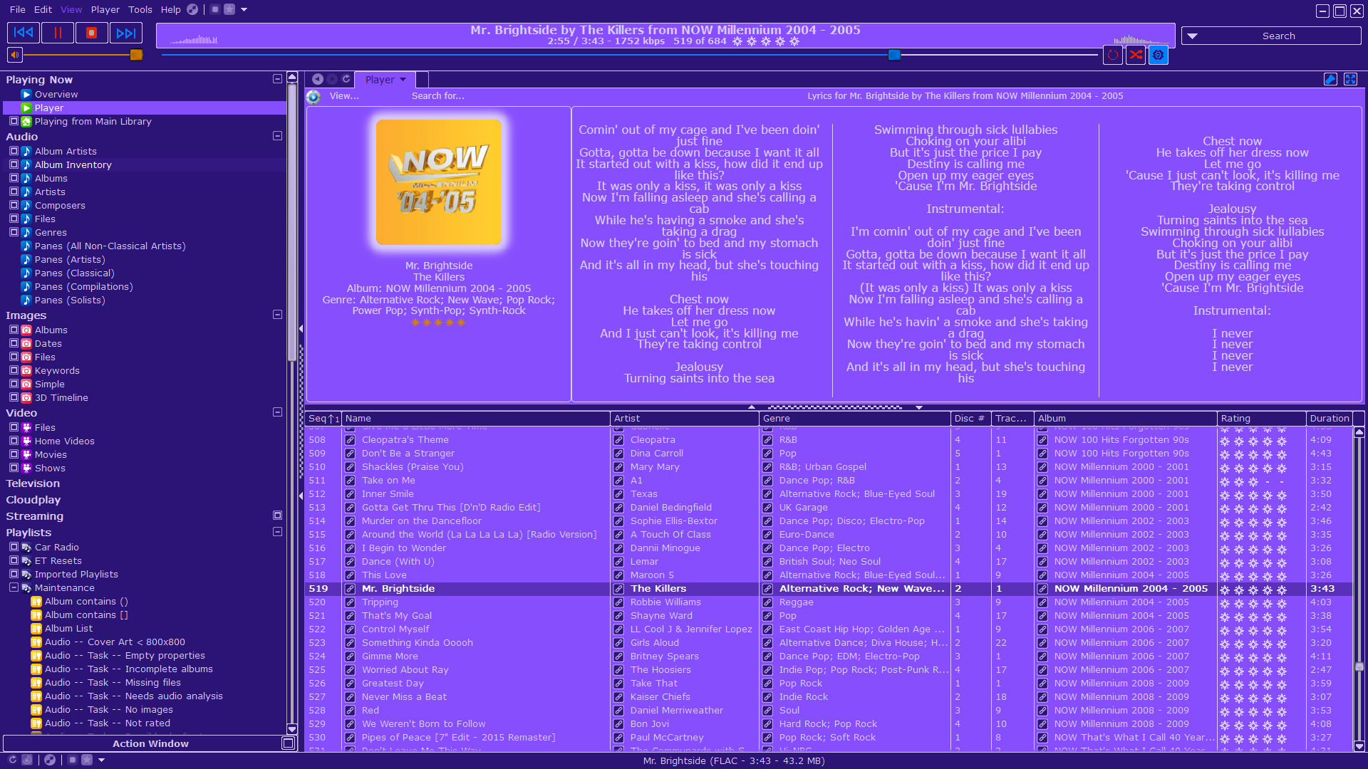Collapse the Playlists section
The height and width of the screenshot is (769, 1368).
point(277,532)
